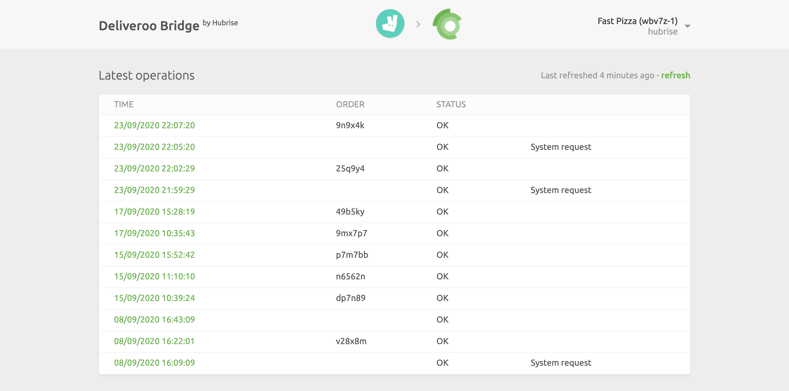Click the TIME column header

click(x=124, y=105)
